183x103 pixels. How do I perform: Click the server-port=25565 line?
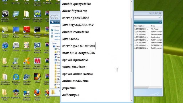[x=75, y=18]
